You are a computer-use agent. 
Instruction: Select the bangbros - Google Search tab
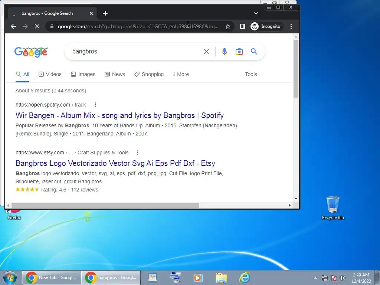point(52,13)
